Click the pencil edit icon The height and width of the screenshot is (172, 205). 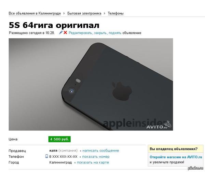click(61, 32)
